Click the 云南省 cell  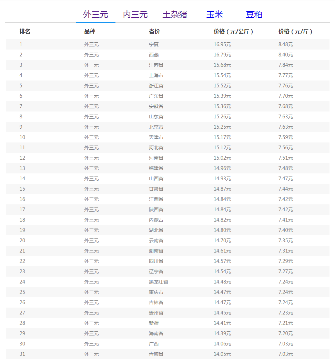coord(156,241)
